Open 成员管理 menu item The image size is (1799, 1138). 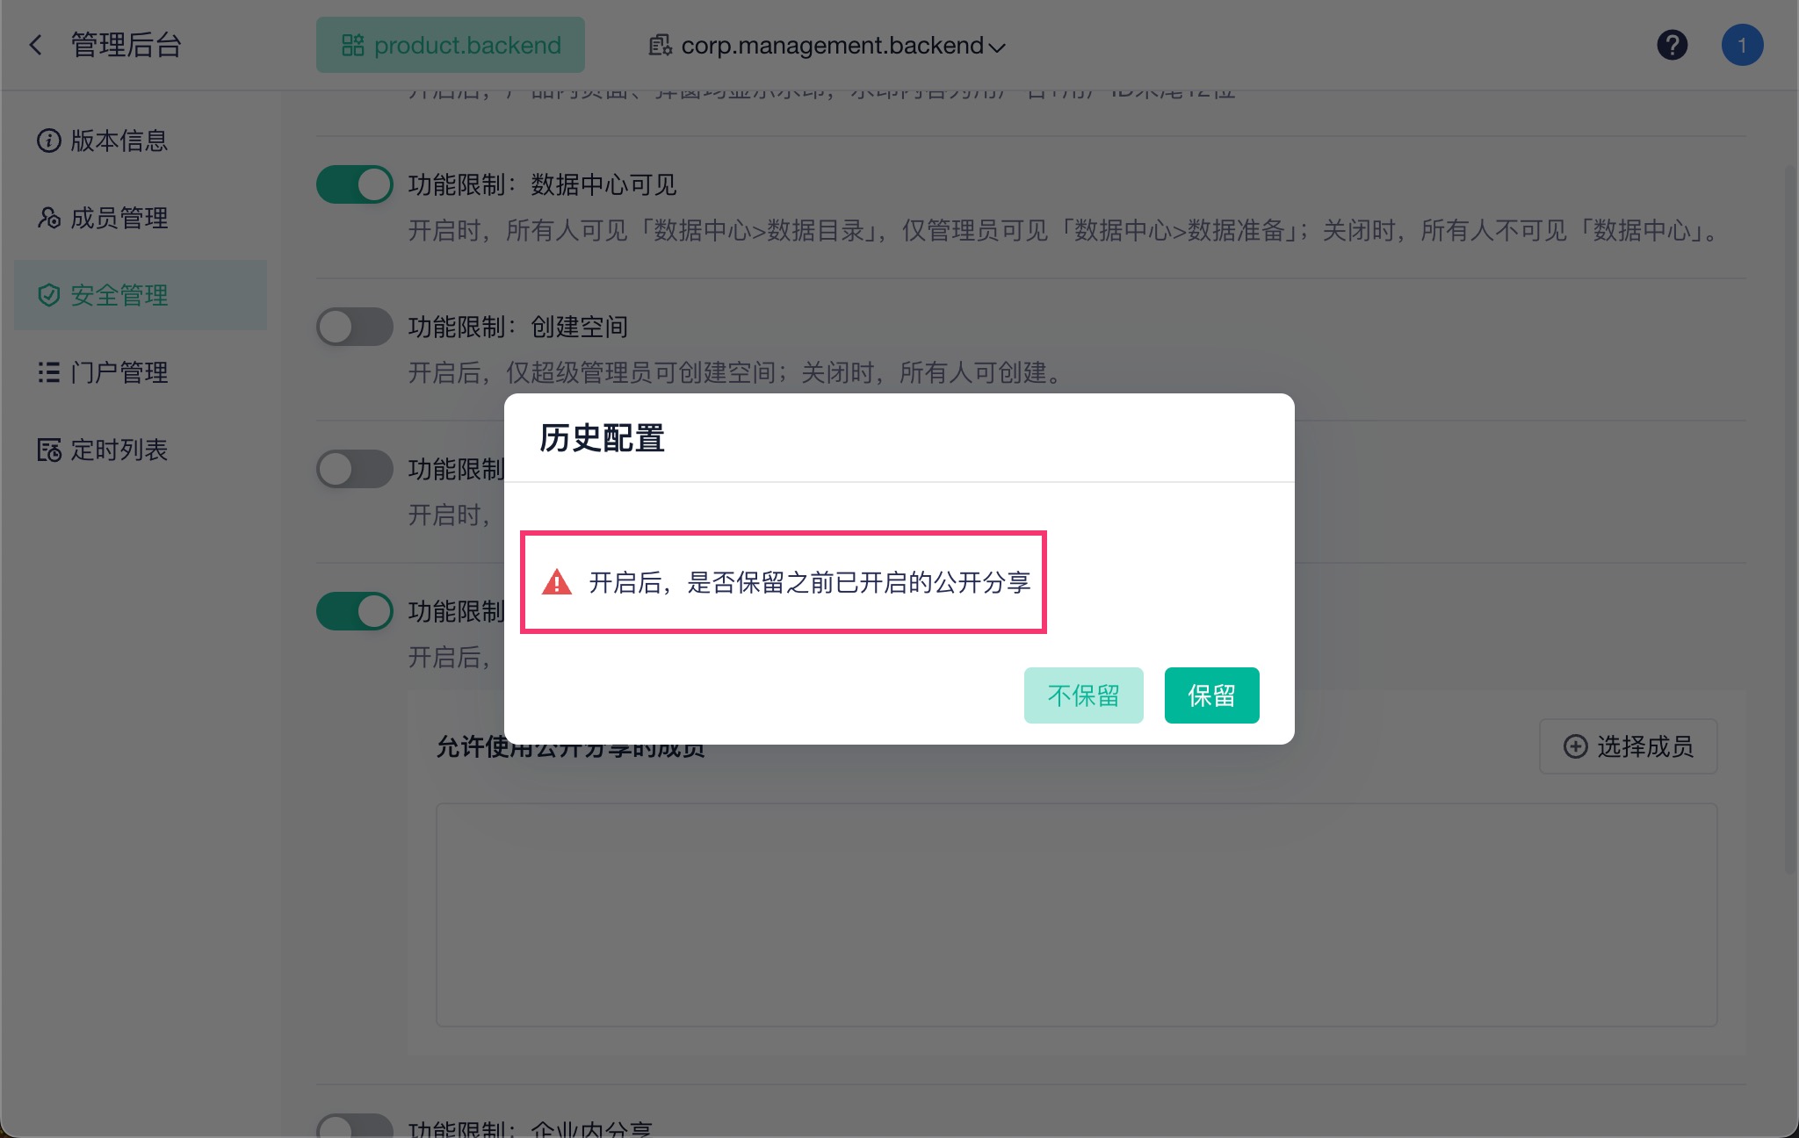[119, 218]
